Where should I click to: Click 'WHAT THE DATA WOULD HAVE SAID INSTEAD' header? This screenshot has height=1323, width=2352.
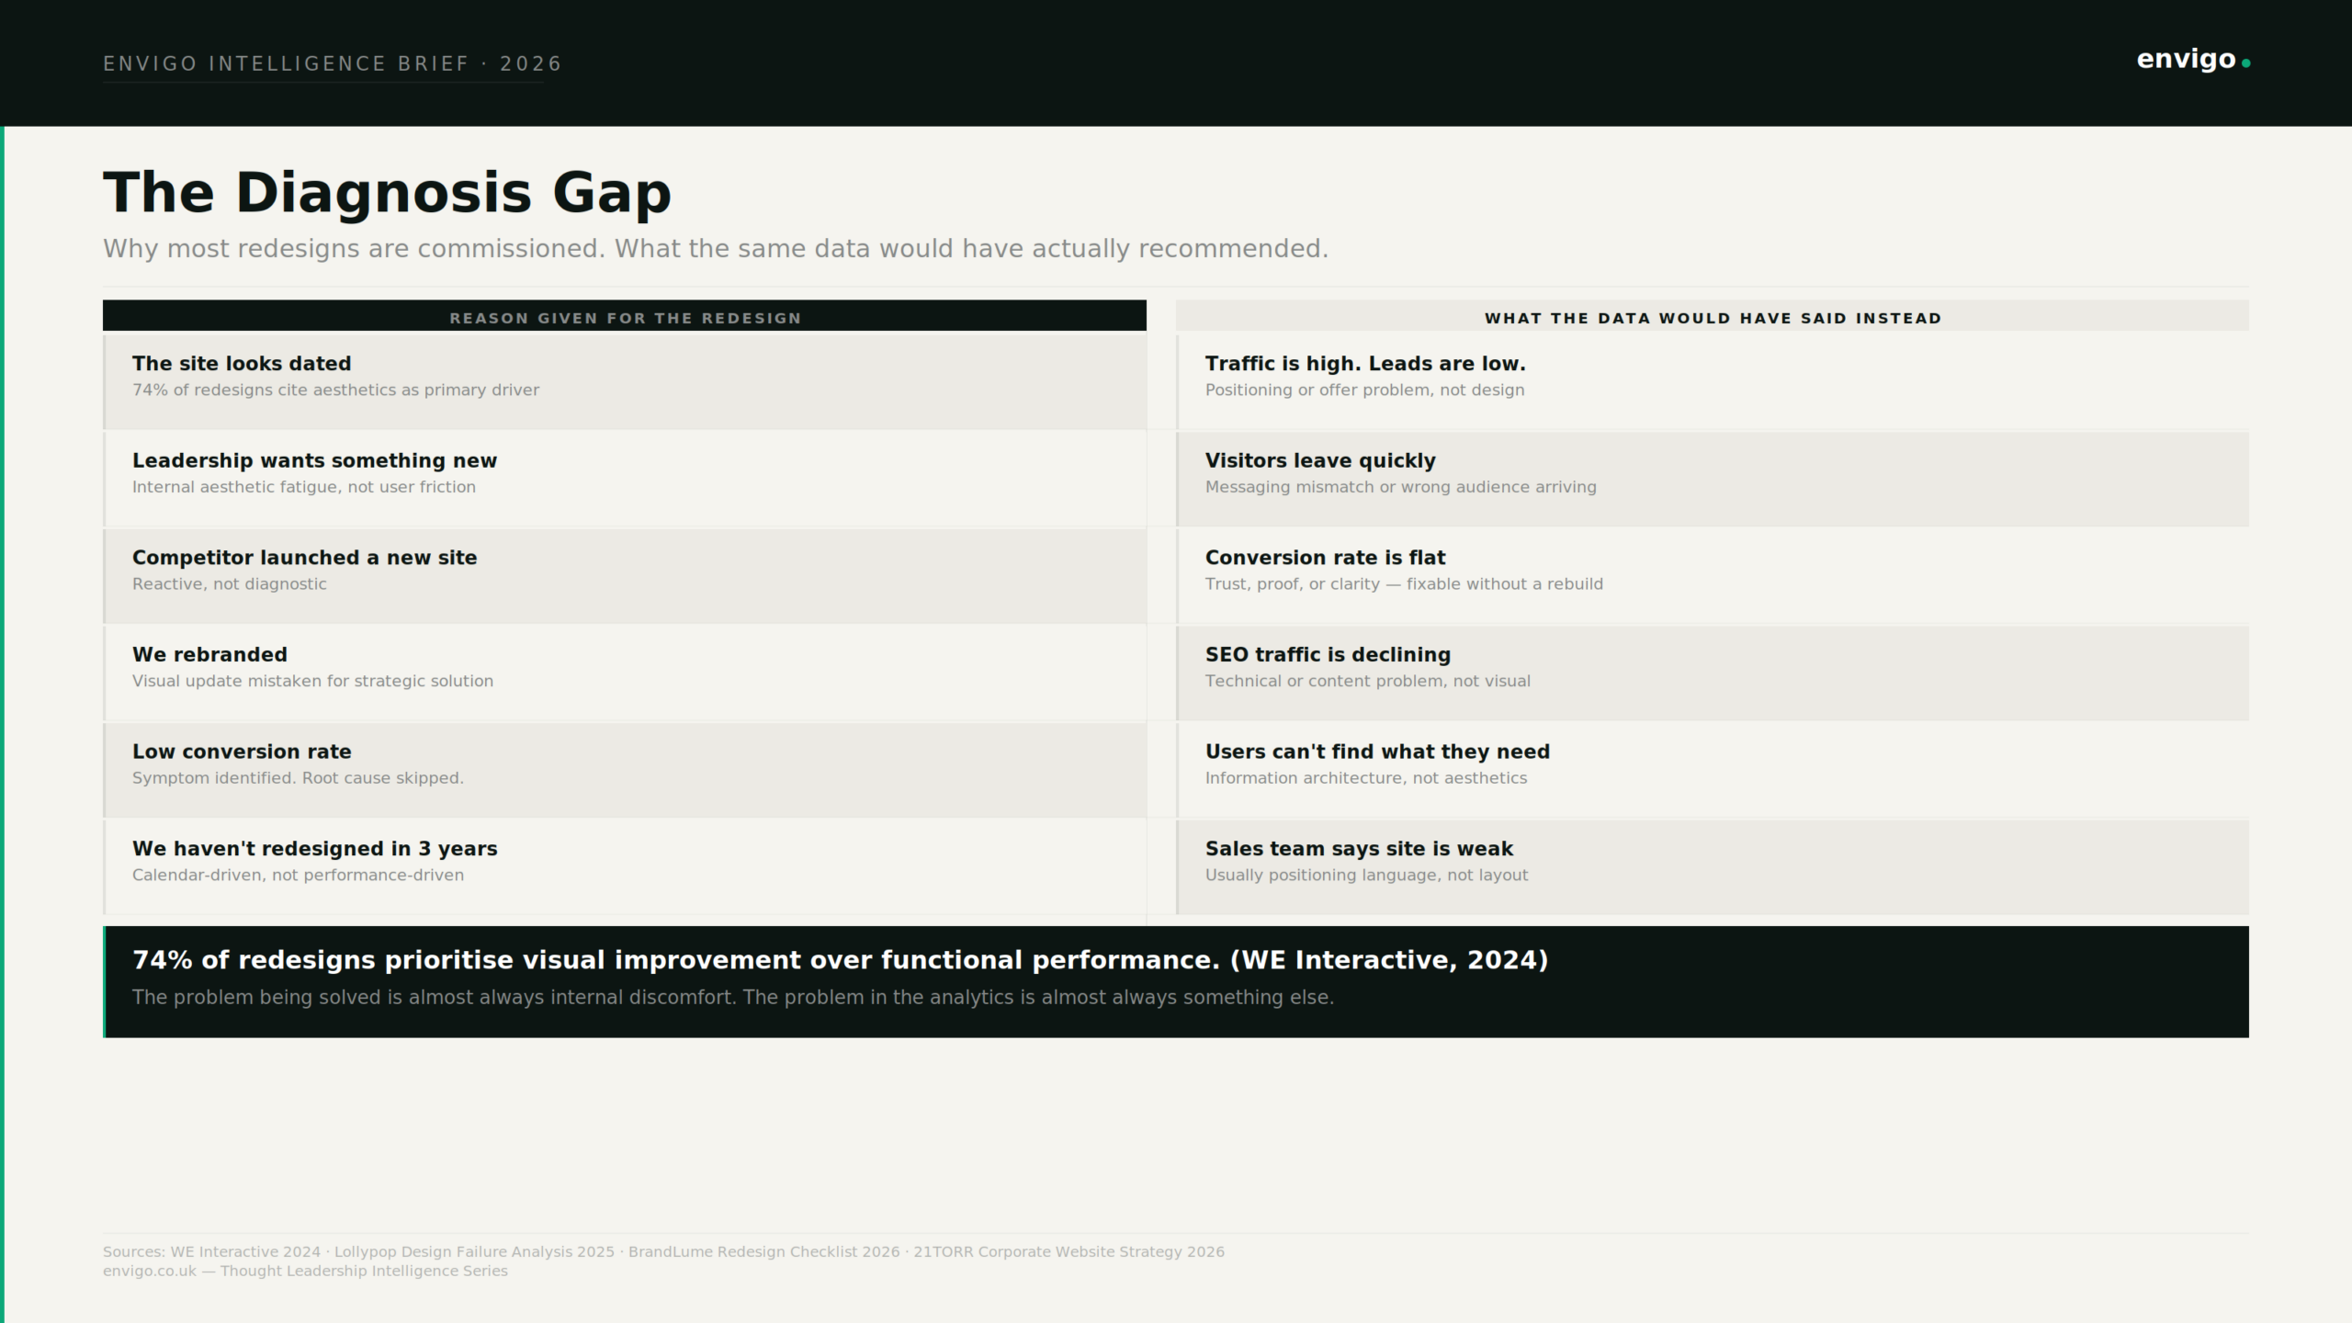pos(1713,318)
